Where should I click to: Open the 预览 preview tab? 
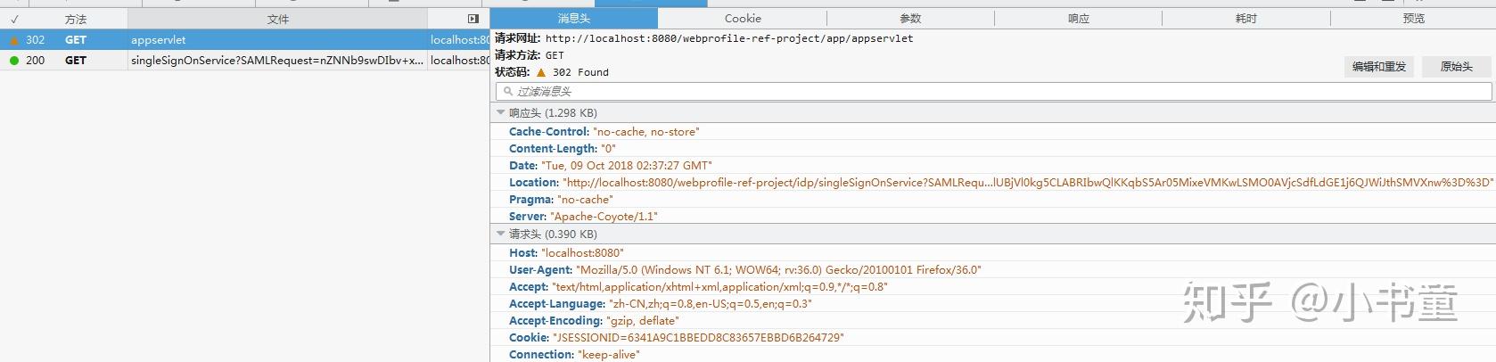click(x=1414, y=19)
